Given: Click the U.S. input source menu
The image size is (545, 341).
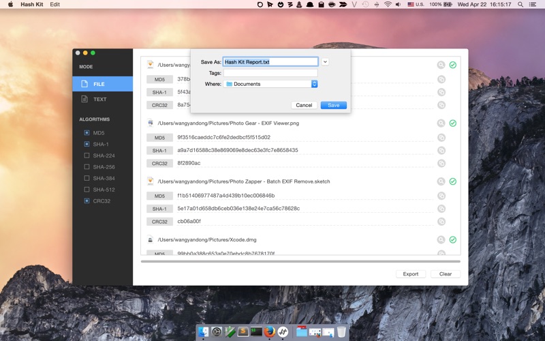Looking at the screenshot, I should point(416,5).
